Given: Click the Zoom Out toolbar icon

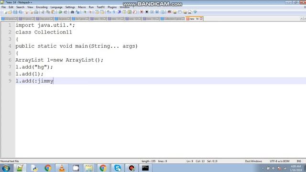Looking at the screenshot, I should tap(90, 12).
